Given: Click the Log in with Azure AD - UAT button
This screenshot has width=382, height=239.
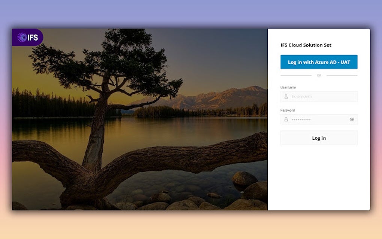Looking at the screenshot, I should point(319,62).
